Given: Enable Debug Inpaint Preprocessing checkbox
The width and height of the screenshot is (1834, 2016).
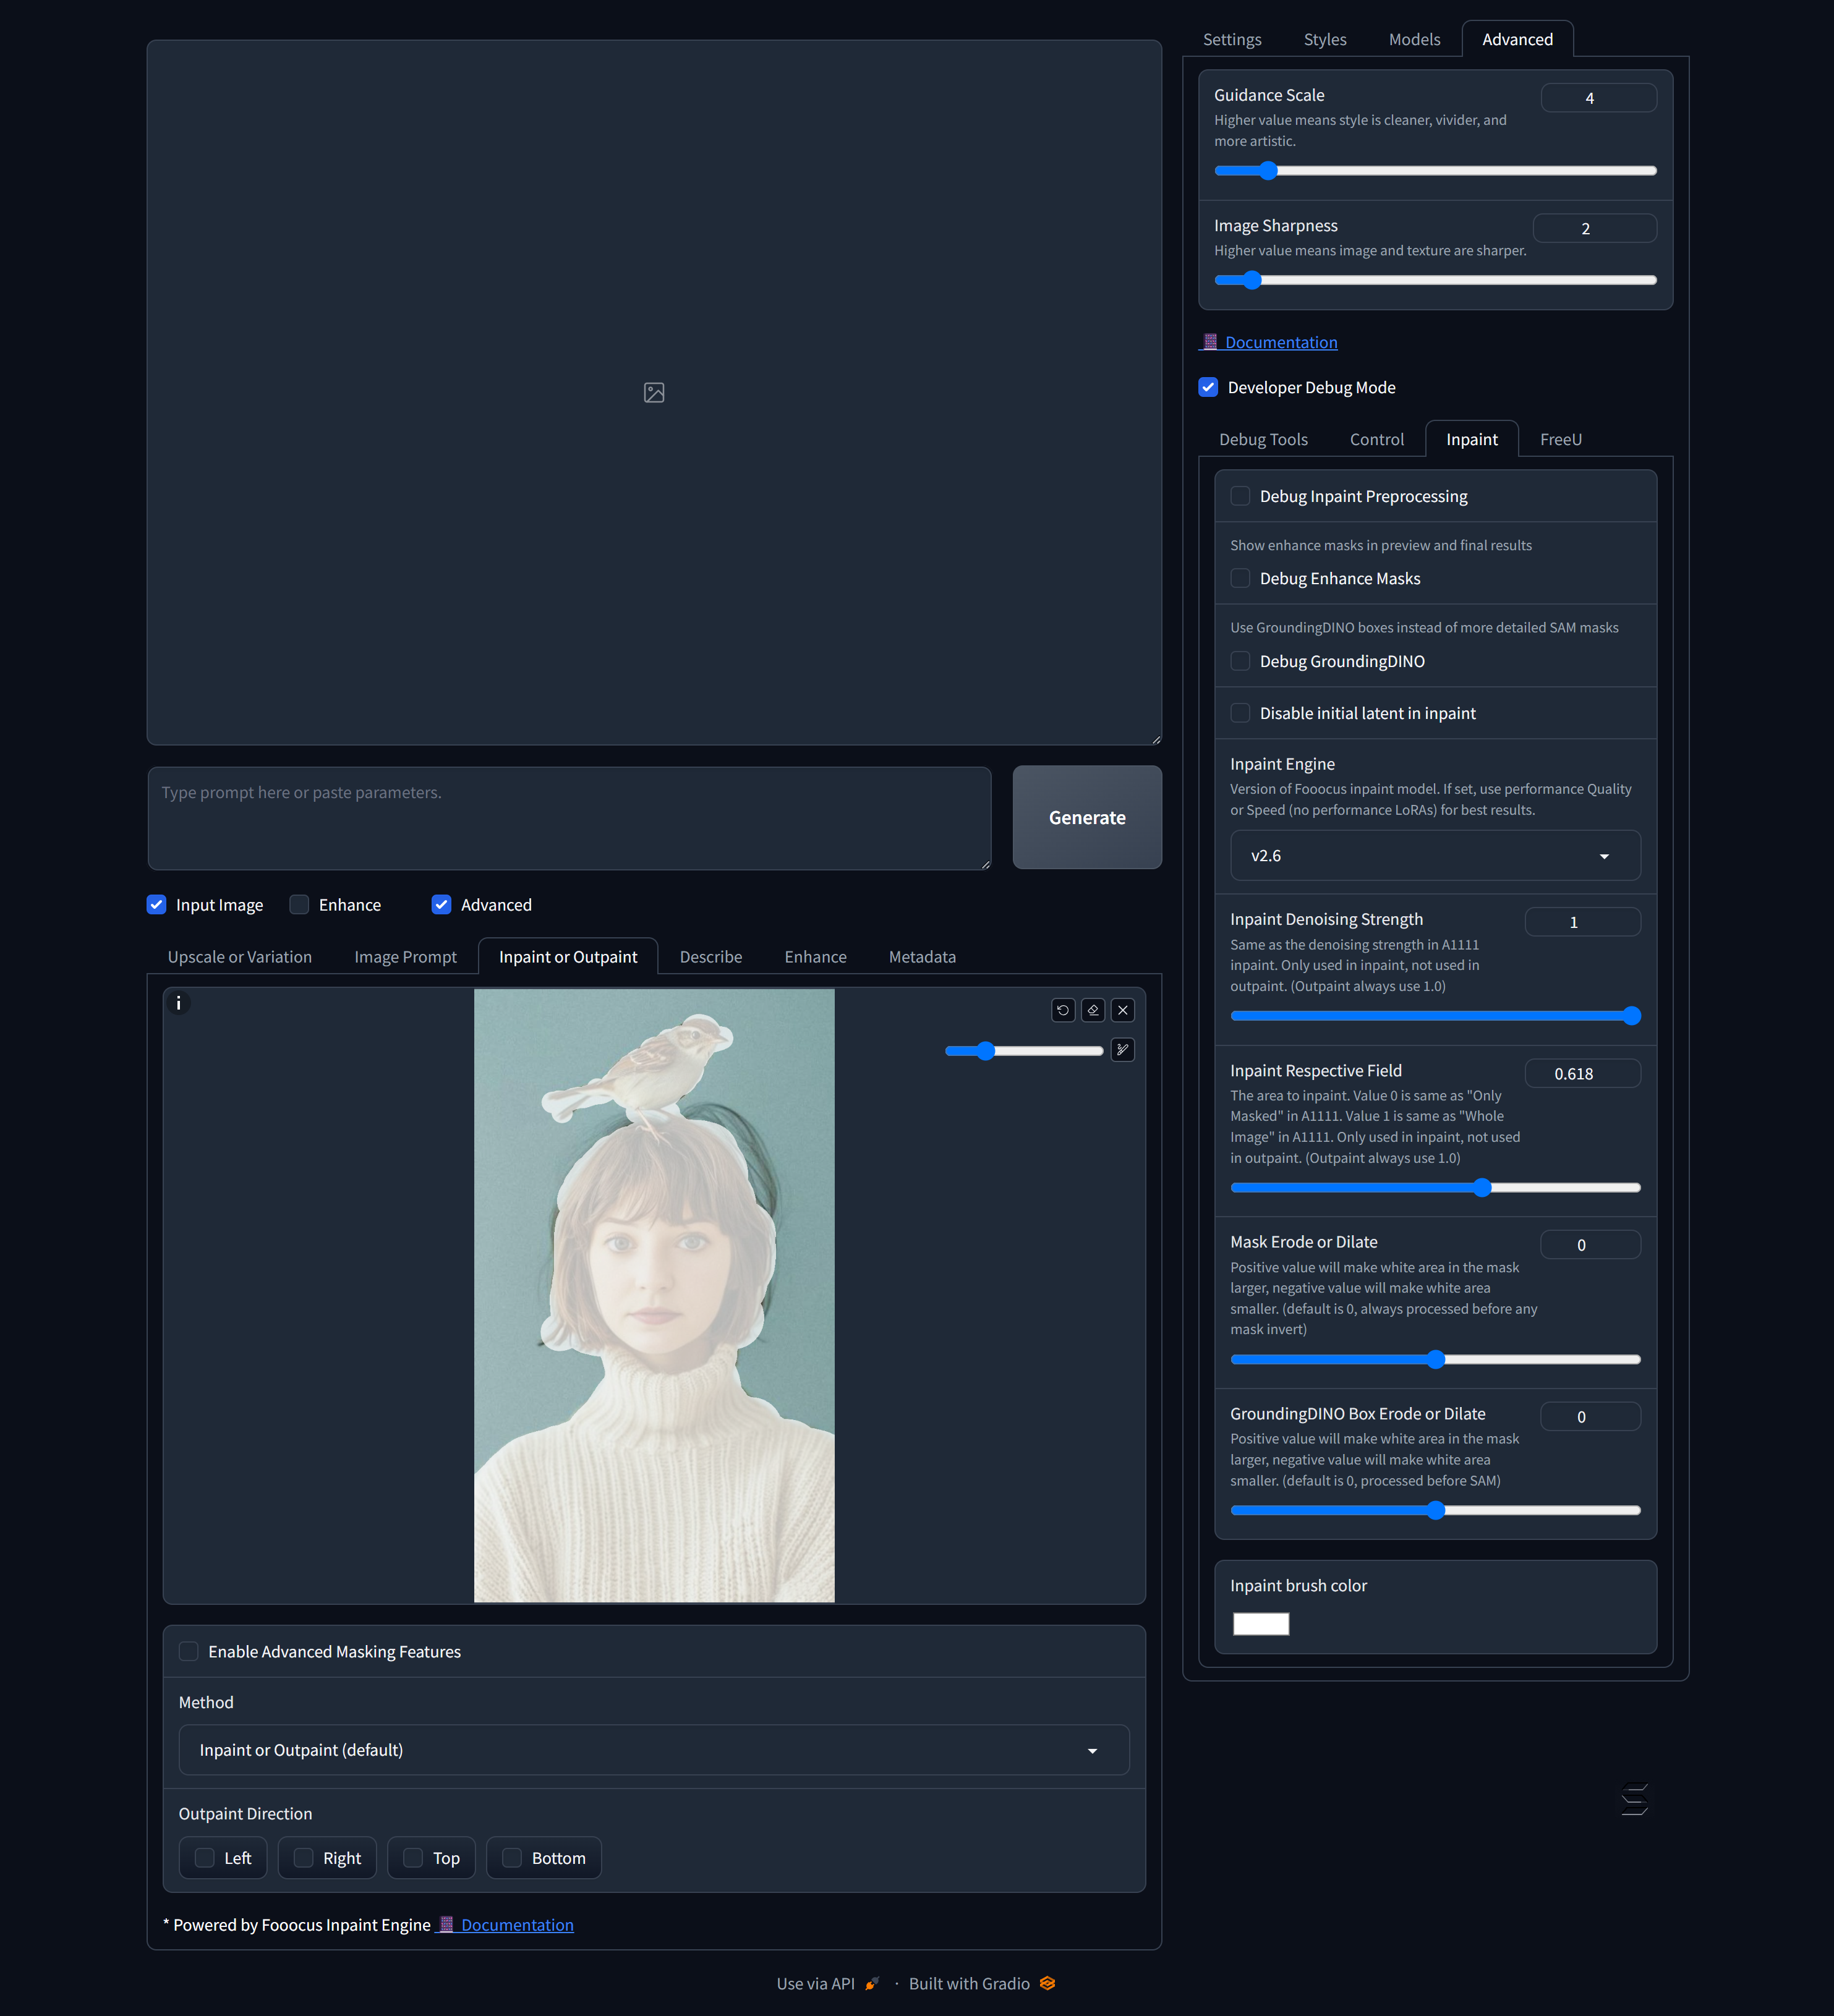Looking at the screenshot, I should click(1240, 496).
